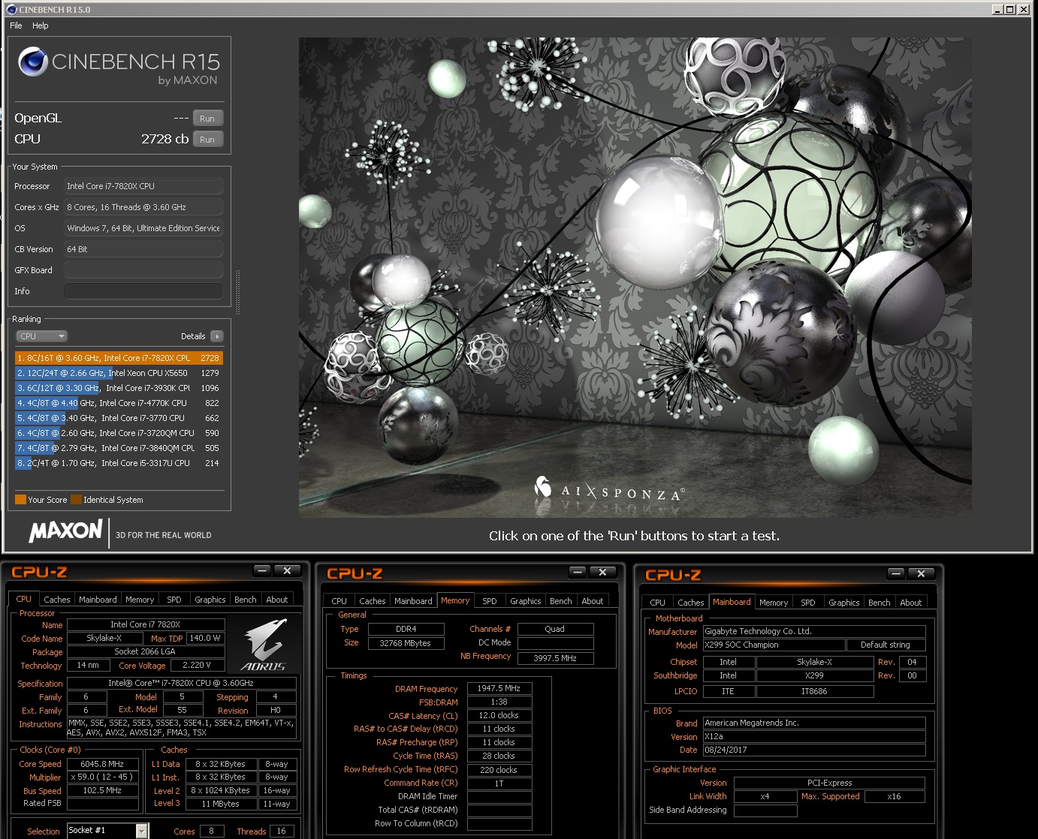
Task: Switch to Memory tab in first CPU-Z window
Action: click(x=140, y=600)
